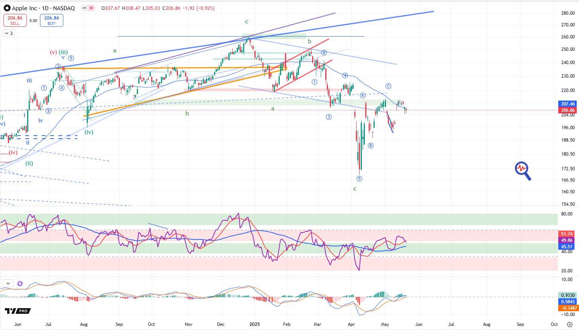Open symbol title Apple Inc · 1D · NASDAQ

[43, 8]
